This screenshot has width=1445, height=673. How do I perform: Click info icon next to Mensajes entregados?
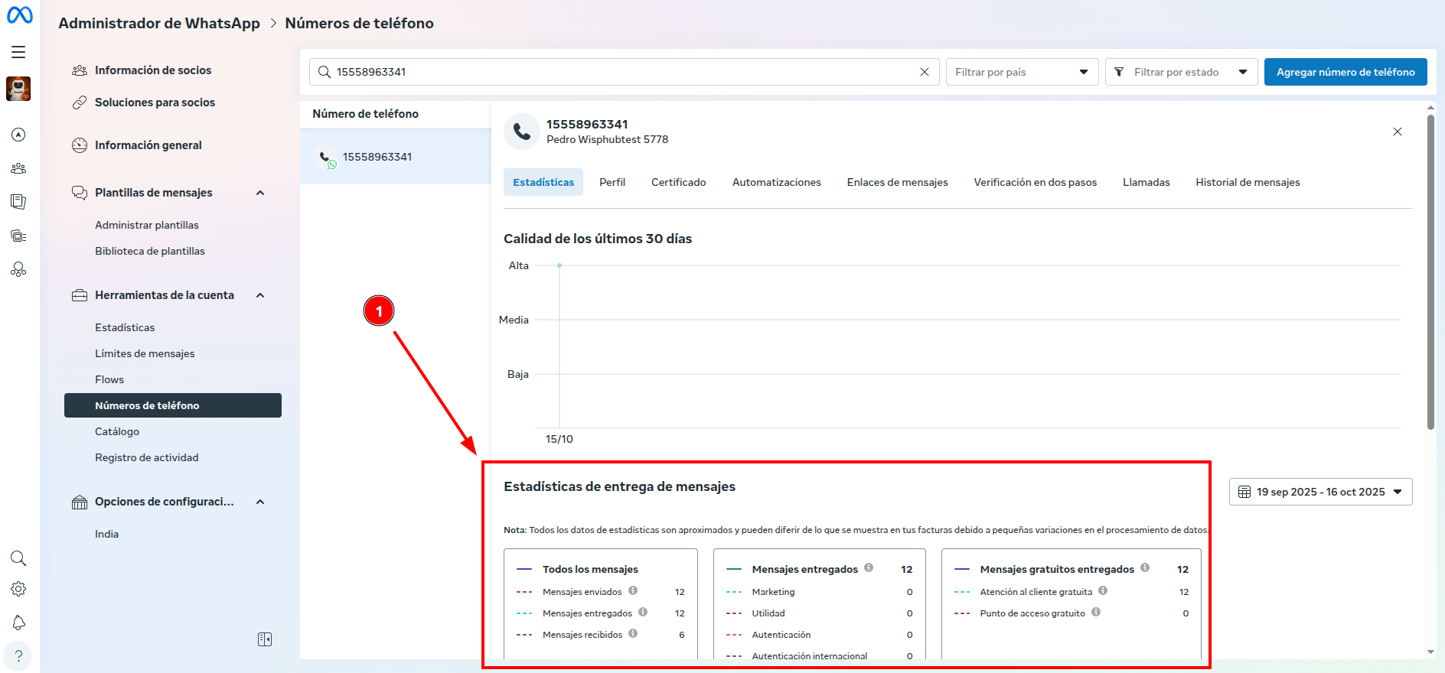pyautogui.click(x=869, y=567)
